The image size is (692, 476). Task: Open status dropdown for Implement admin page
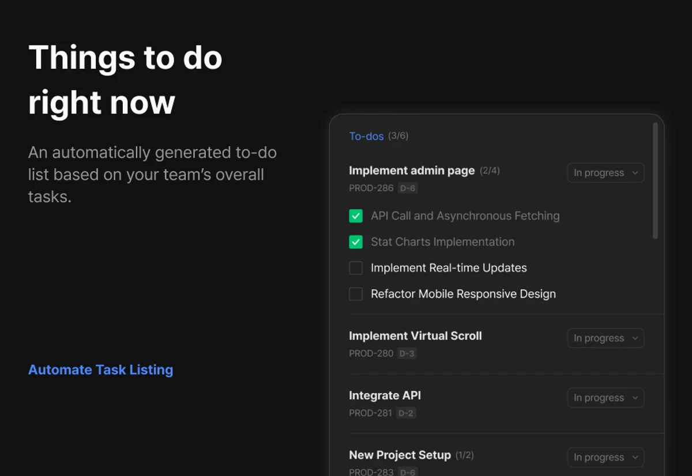605,173
